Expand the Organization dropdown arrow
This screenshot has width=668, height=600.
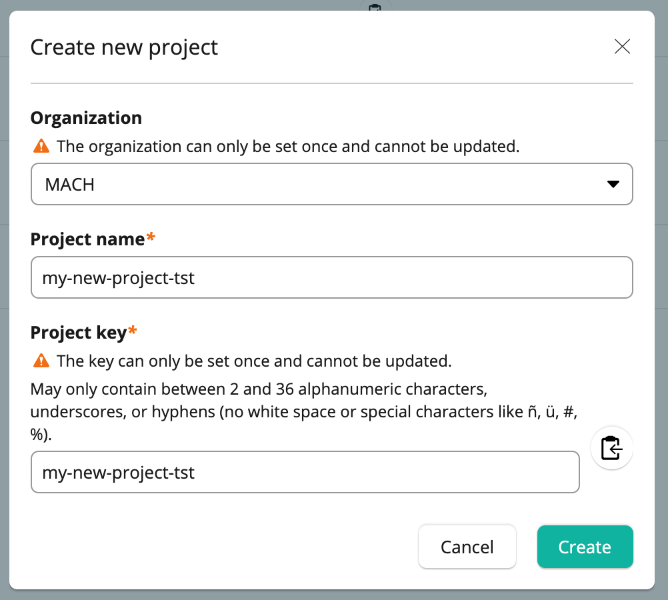(x=613, y=184)
